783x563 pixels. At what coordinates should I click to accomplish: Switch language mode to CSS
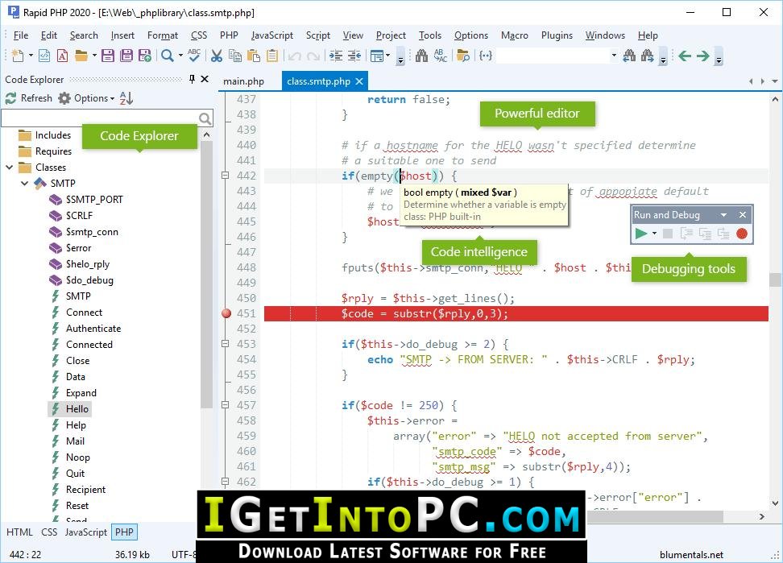tap(49, 532)
